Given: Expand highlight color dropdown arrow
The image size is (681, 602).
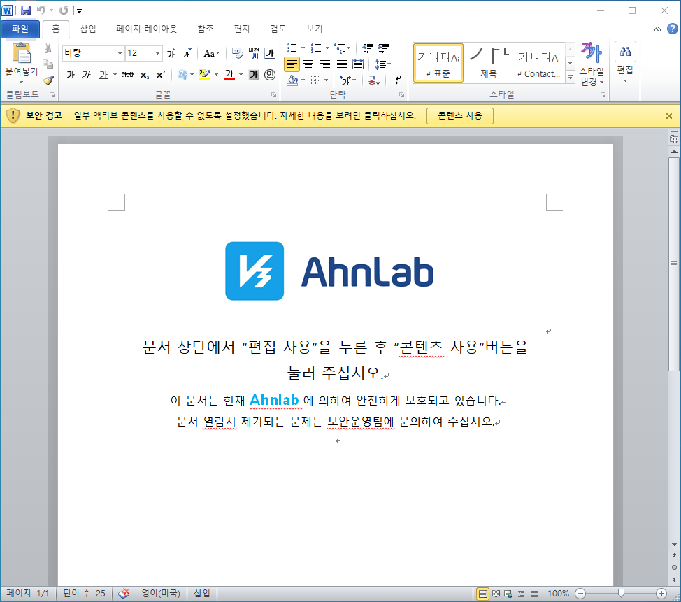Looking at the screenshot, I should click(216, 75).
